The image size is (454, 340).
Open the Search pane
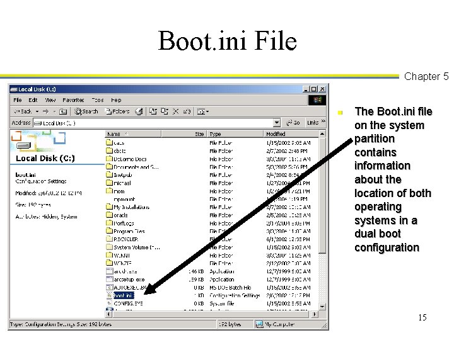(x=86, y=111)
